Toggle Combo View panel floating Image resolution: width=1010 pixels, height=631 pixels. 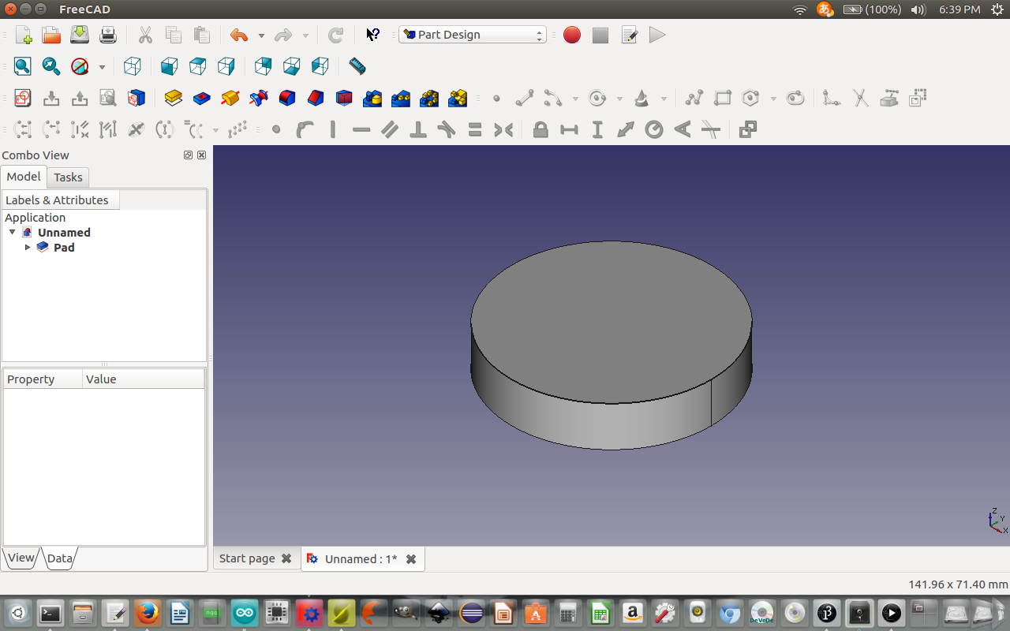[x=188, y=155]
